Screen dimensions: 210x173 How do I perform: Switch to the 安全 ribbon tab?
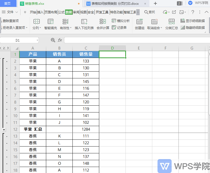(91, 12)
